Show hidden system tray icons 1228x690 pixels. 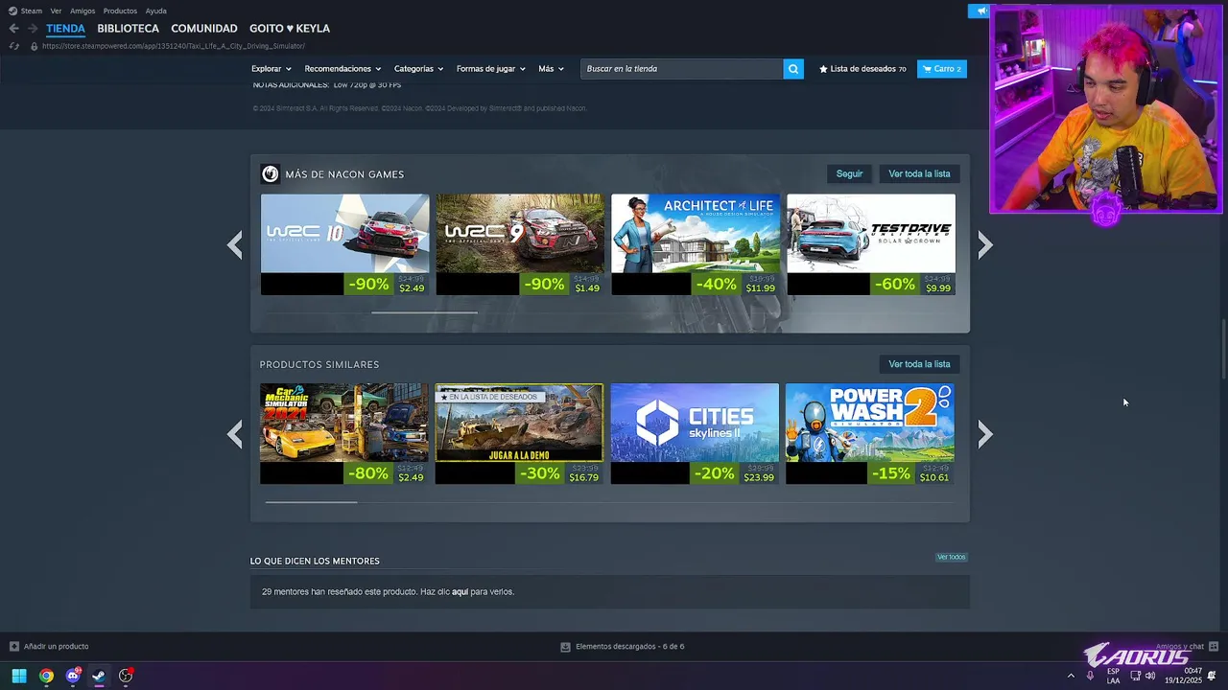click(1071, 676)
